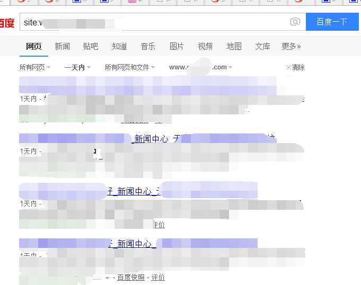Open the www site filter dropdown
The image size is (361, 285).
point(200,67)
